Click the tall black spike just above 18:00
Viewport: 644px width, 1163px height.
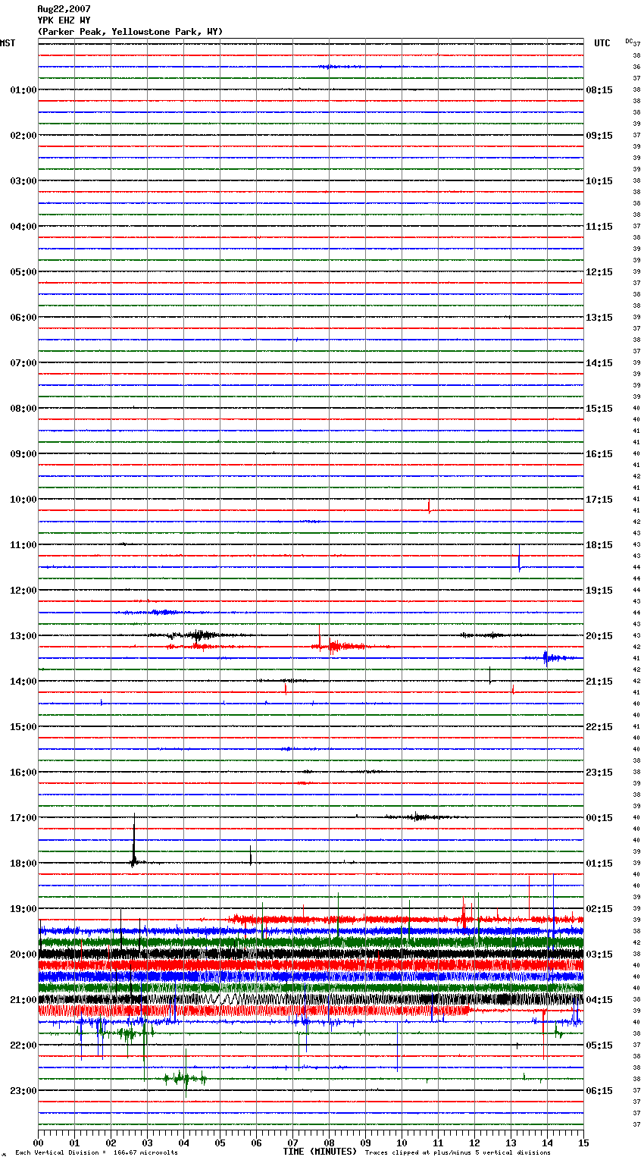point(134,840)
